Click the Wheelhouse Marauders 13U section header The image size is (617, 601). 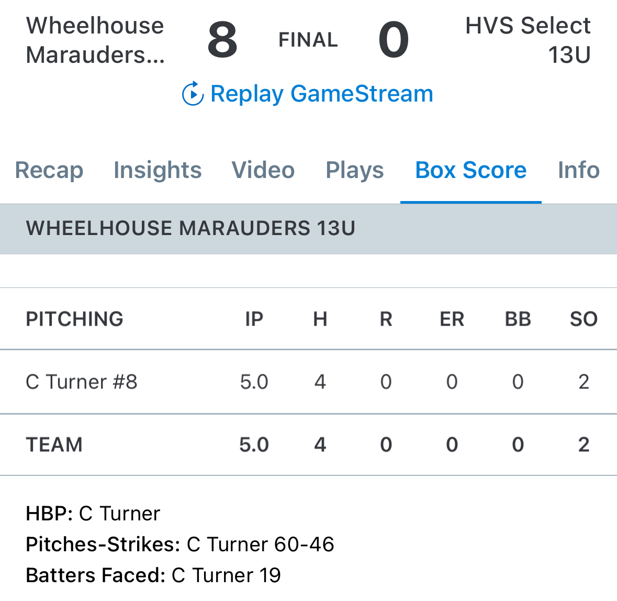tap(191, 229)
